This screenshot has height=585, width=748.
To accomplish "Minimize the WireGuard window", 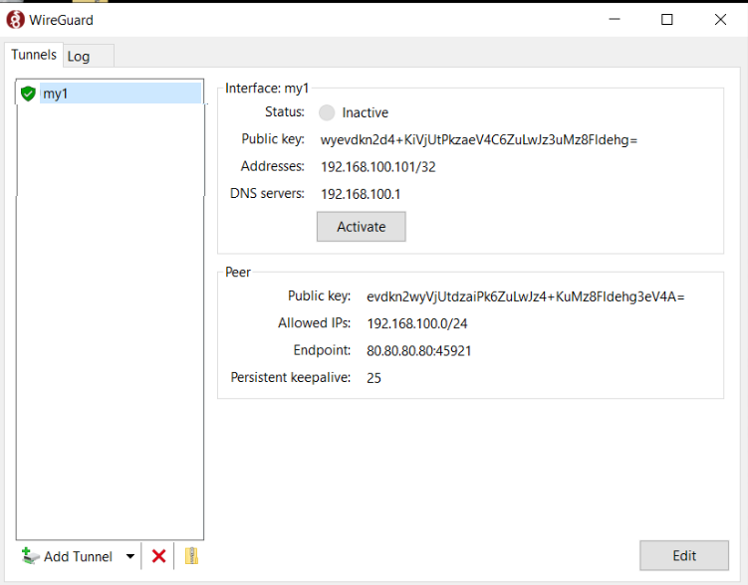I will (x=615, y=20).
